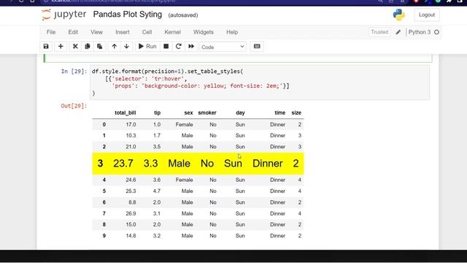The height and width of the screenshot is (263, 467).
Task: Cut selected cells with scissors icon
Action: (75, 47)
